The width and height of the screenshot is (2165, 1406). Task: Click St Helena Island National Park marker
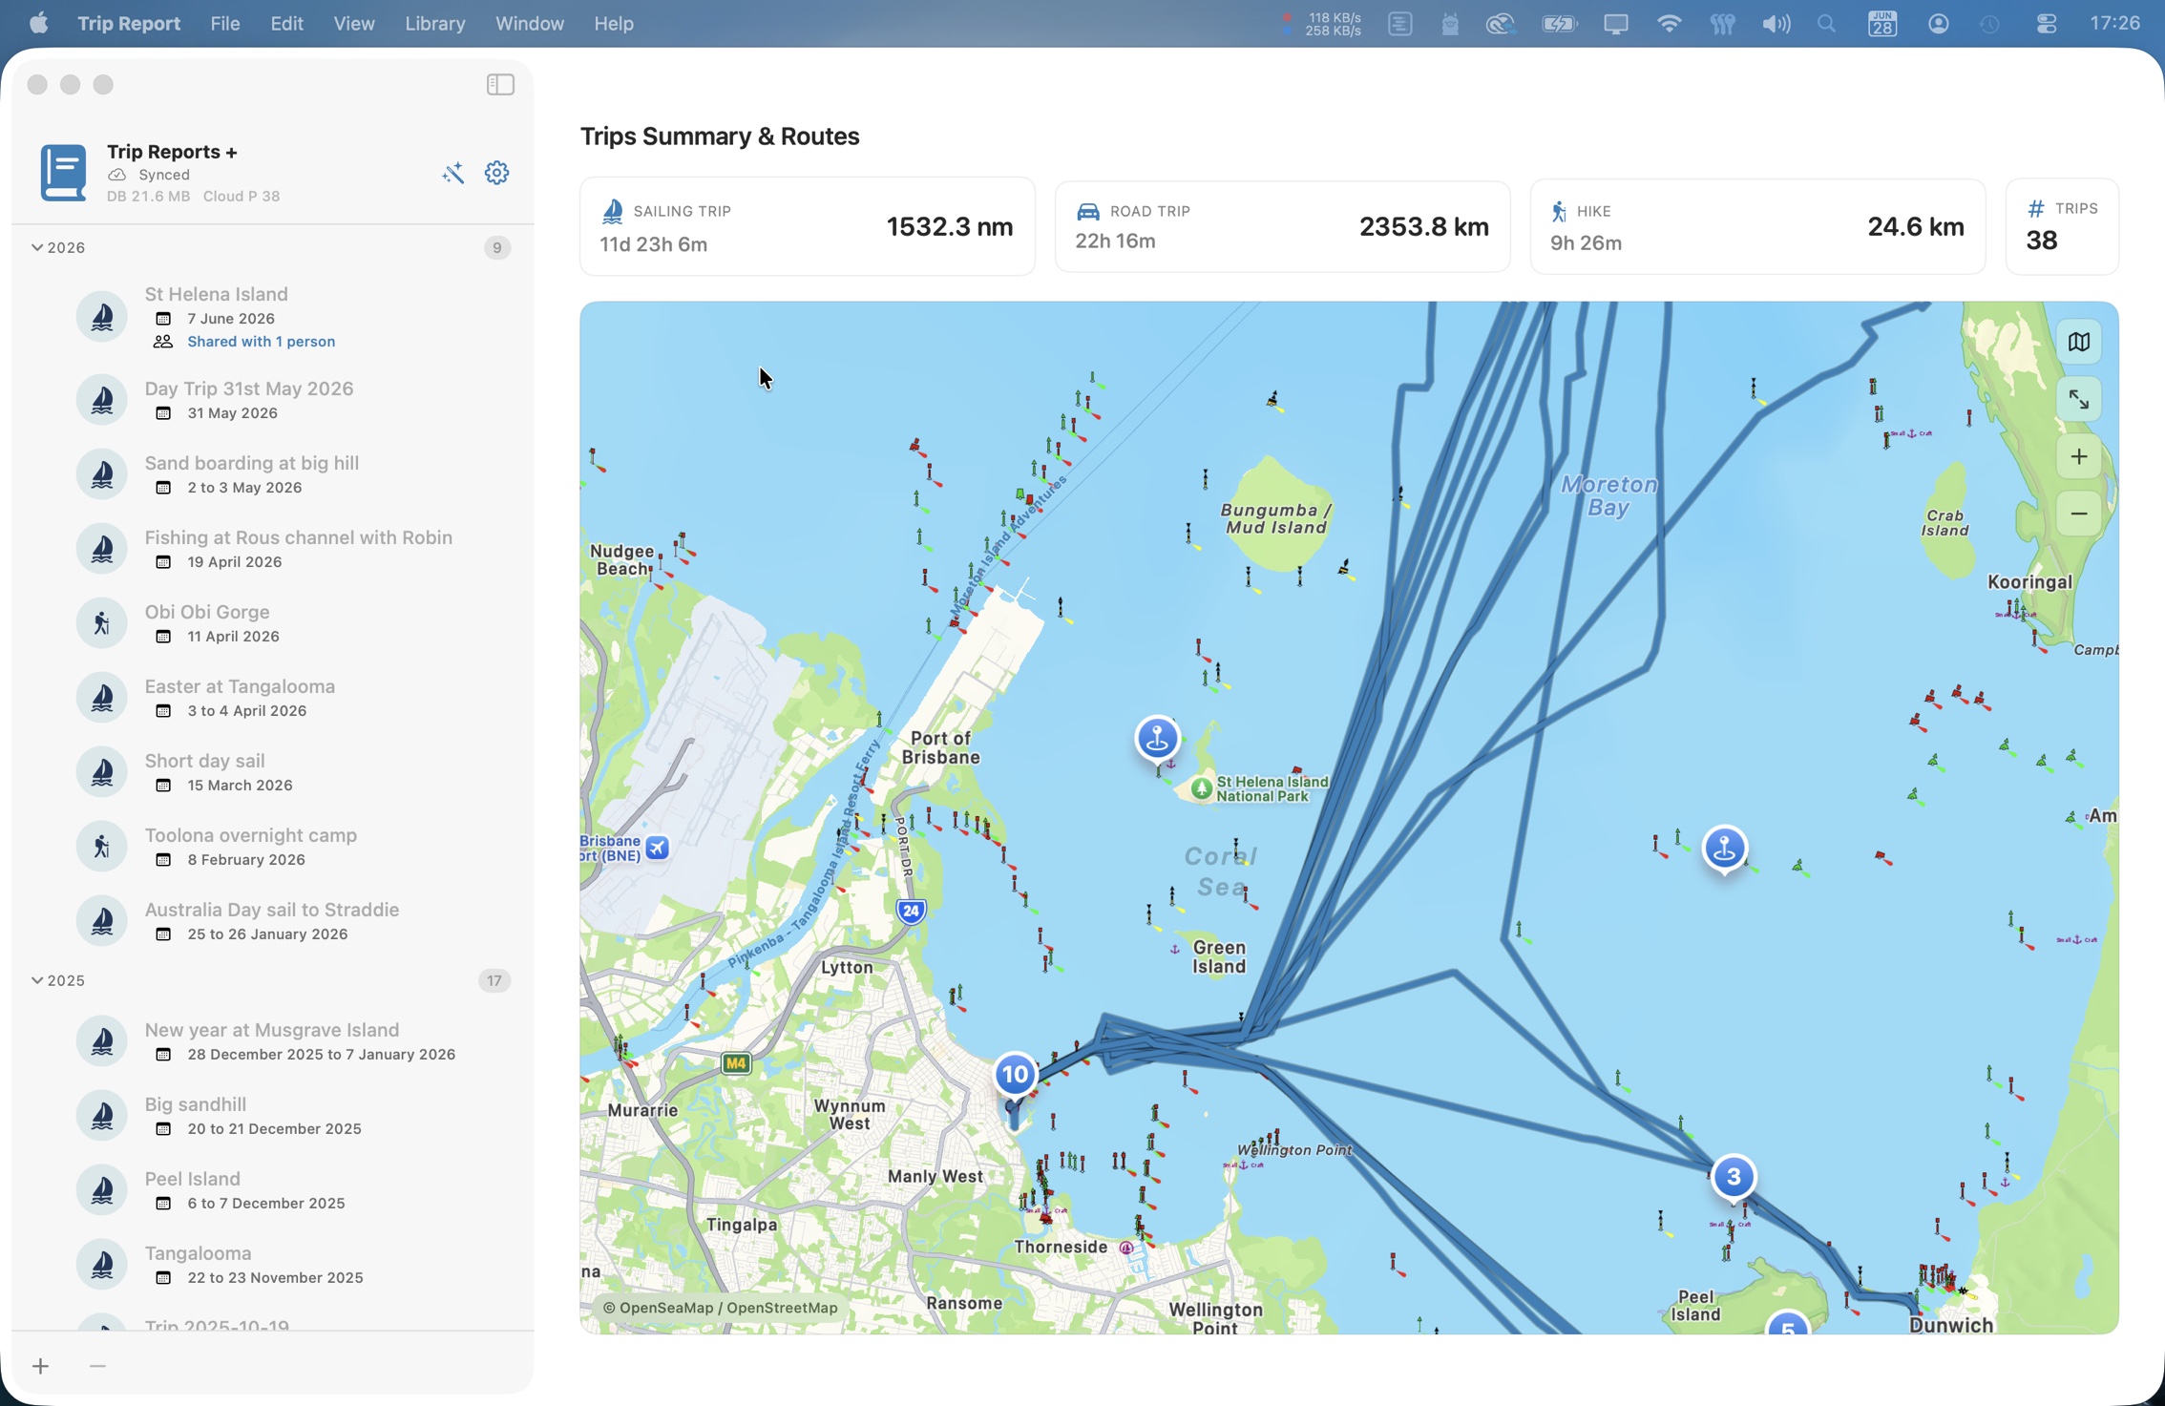coord(1202,789)
